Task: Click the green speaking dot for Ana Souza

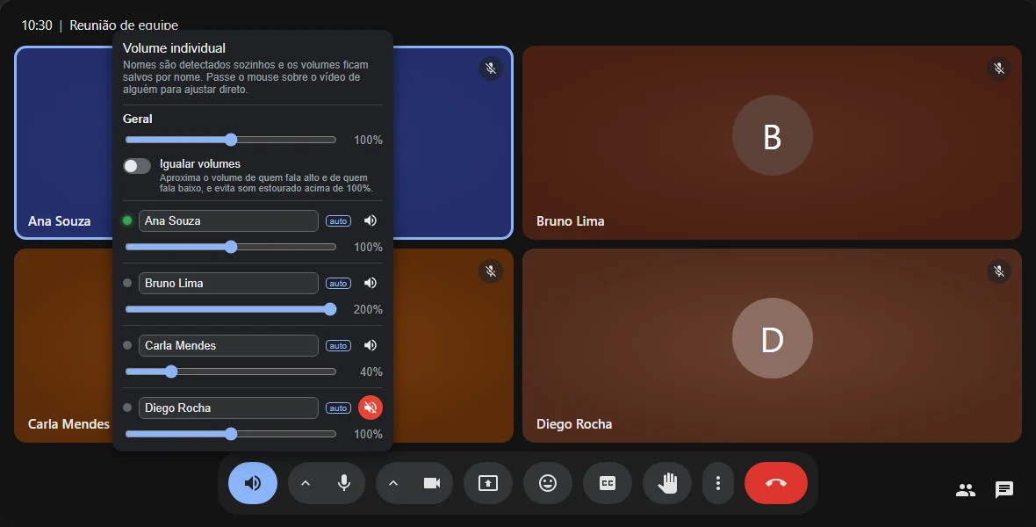Action: [127, 220]
